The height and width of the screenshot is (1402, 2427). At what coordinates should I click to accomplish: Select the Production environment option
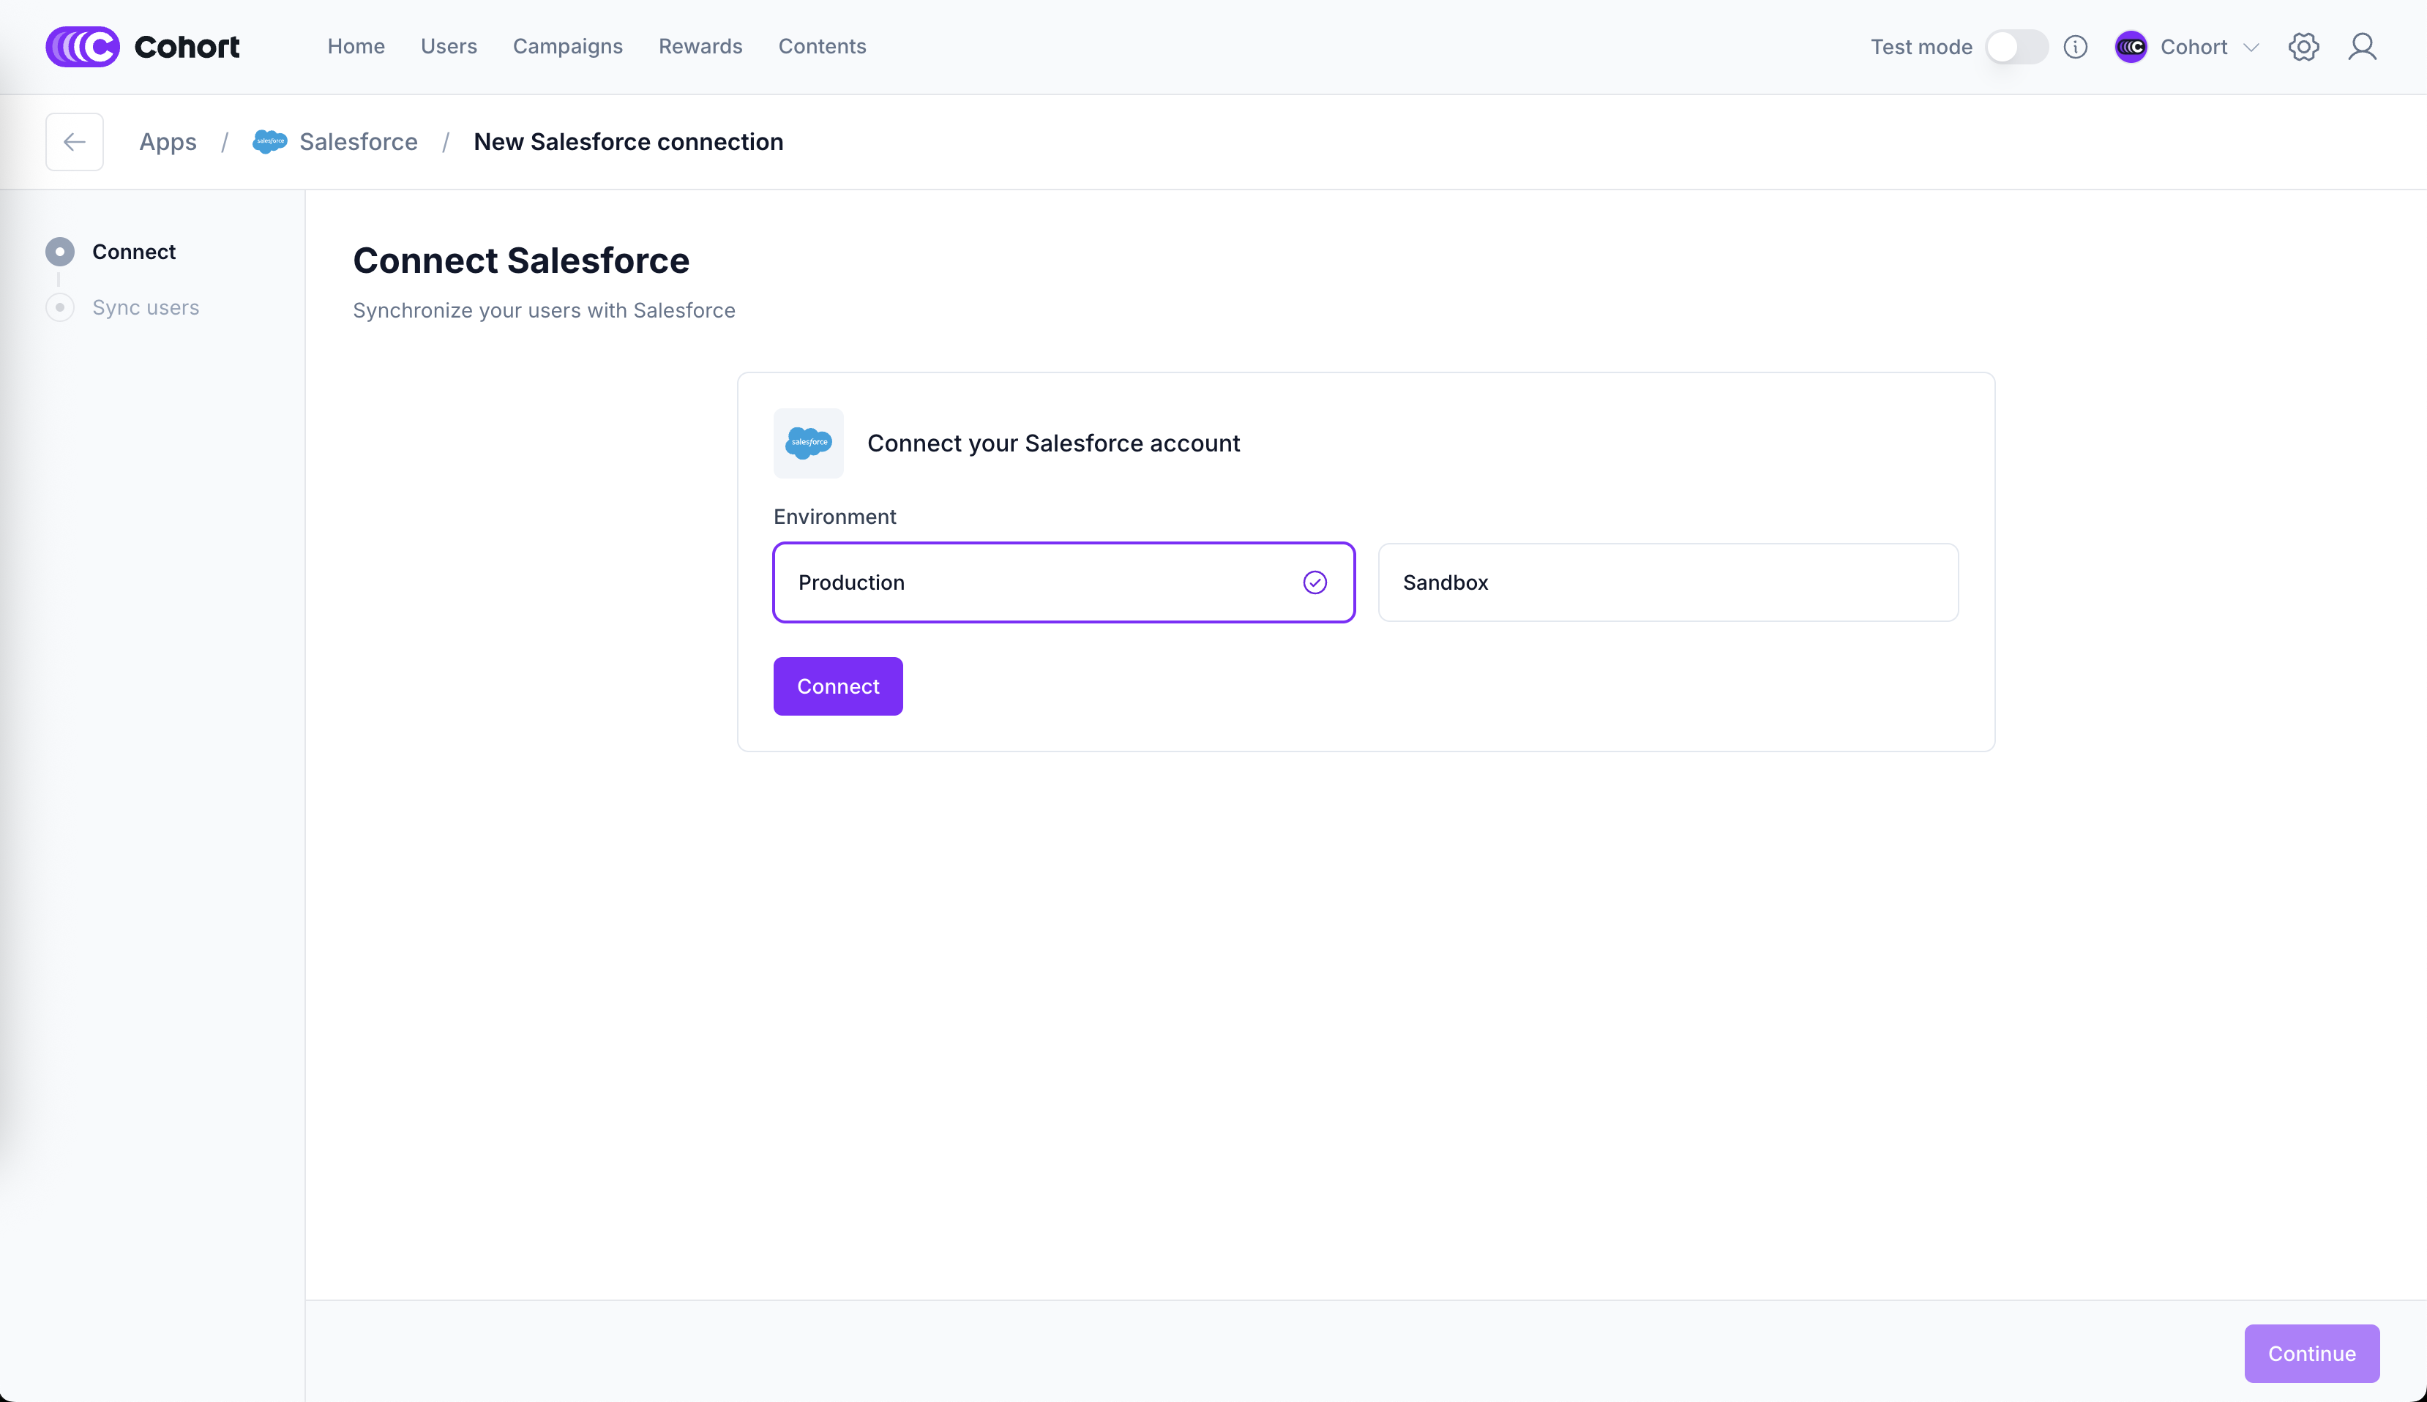tap(1063, 582)
